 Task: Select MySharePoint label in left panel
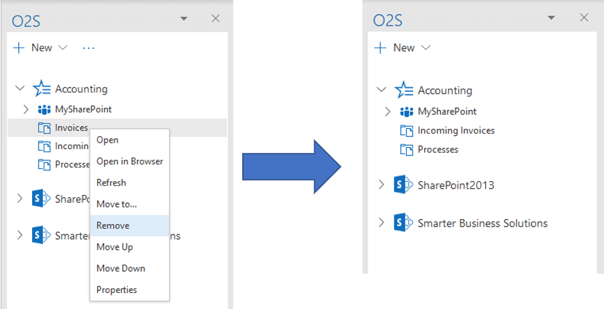point(83,109)
